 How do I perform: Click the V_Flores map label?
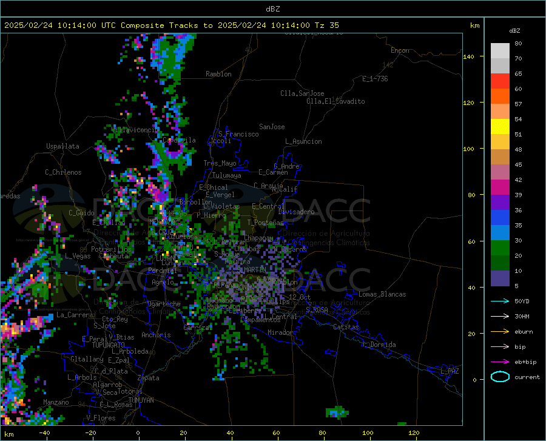101,418
